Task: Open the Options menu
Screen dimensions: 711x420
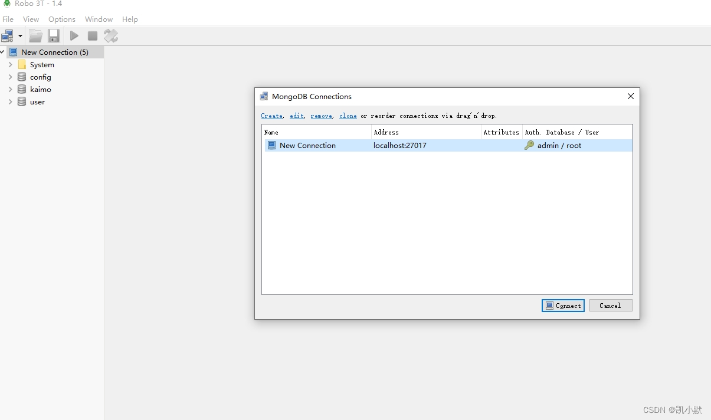Action: click(62, 19)
